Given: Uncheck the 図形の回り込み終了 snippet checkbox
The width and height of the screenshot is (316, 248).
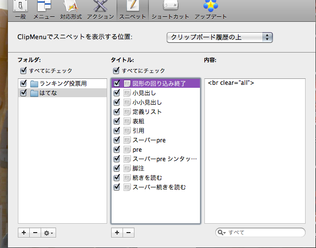Looking at the screenshot, I should [117, 83].
